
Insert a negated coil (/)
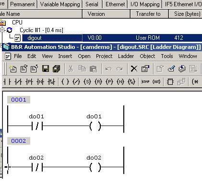tap(76, 82)
